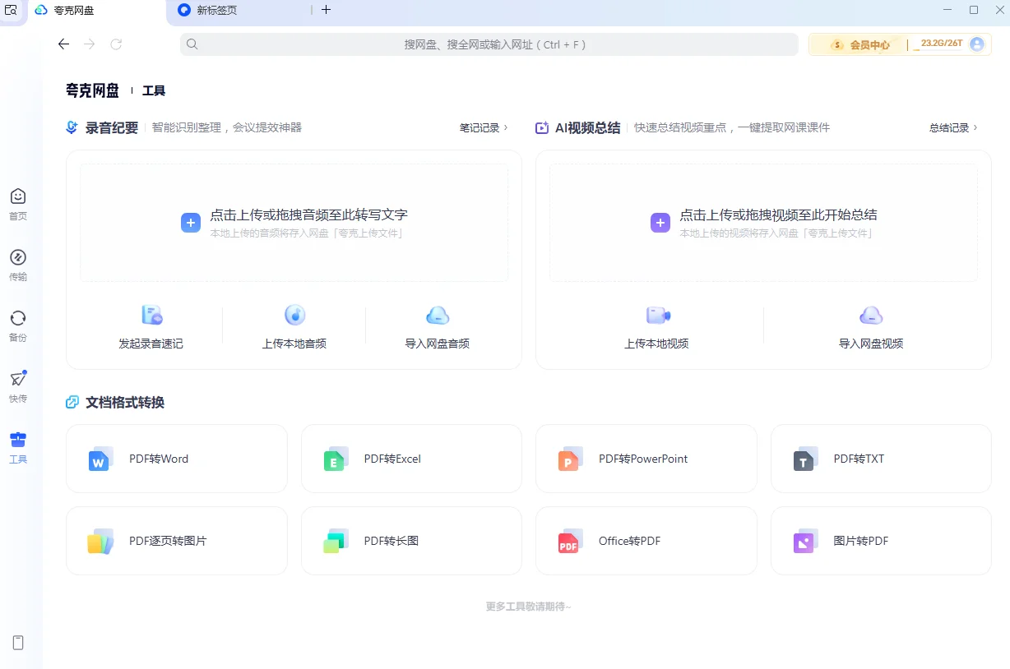
Task: Click the 图片转PDF icon
Action: click(x=805, y=541)
